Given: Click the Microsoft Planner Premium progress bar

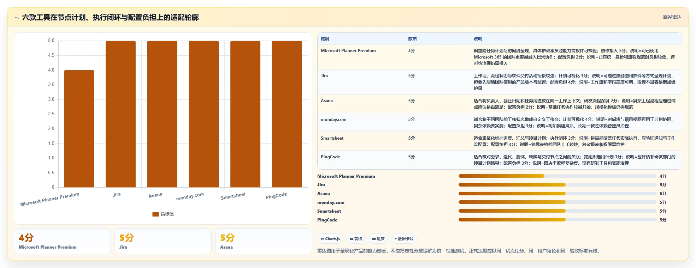Looking at the screenshot, I should [x=558, y=176].
